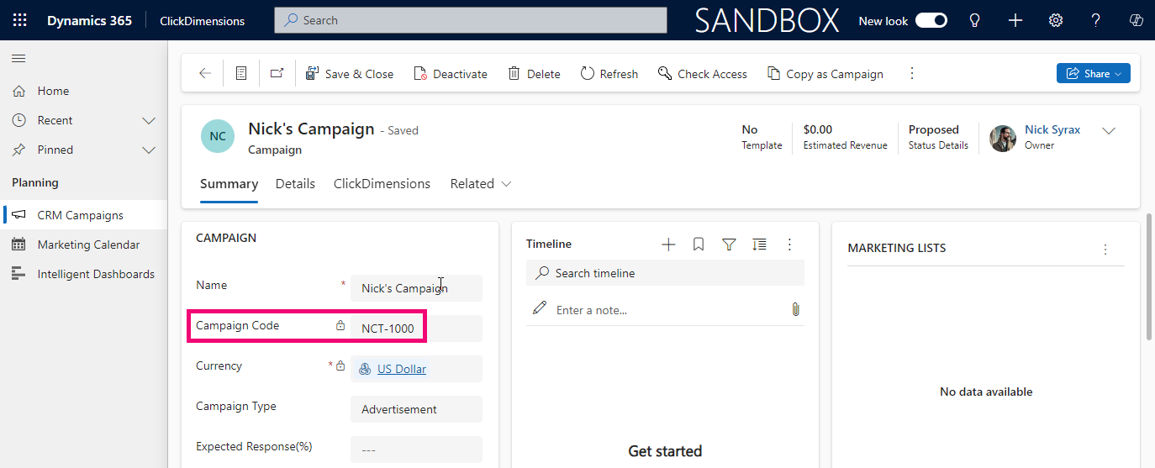
Task: Click the global Search box
Action: (470, 20)
